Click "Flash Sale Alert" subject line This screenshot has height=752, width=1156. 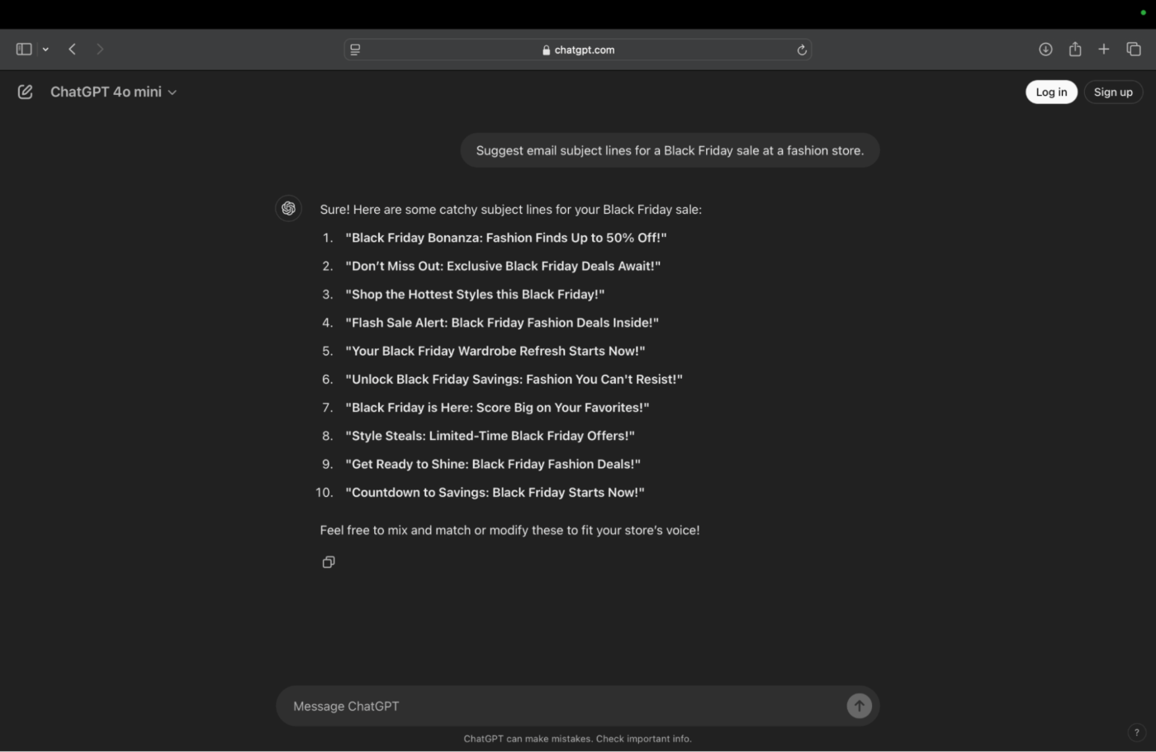pos(502,323)
